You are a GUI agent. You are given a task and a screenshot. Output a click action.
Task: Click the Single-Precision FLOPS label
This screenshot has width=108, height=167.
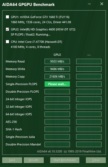coord(21,84)
